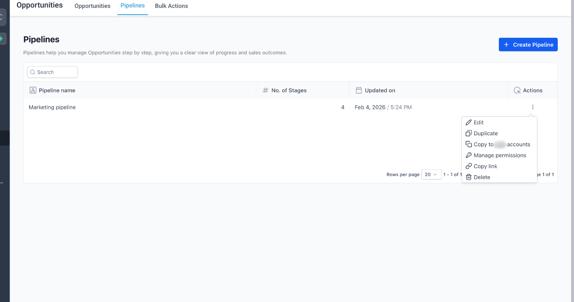This screenshot has width=574, height=302.
Task: Switch to the Bulk Actions tab
Action: (171, 6)
